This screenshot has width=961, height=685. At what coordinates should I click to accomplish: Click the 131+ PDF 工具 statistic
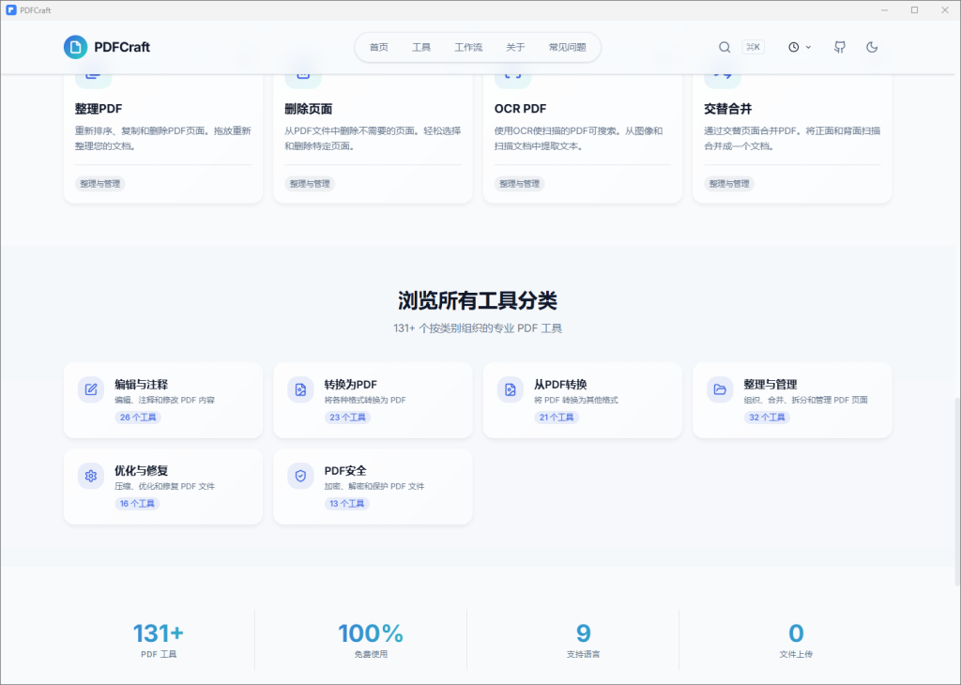point(159,640)
